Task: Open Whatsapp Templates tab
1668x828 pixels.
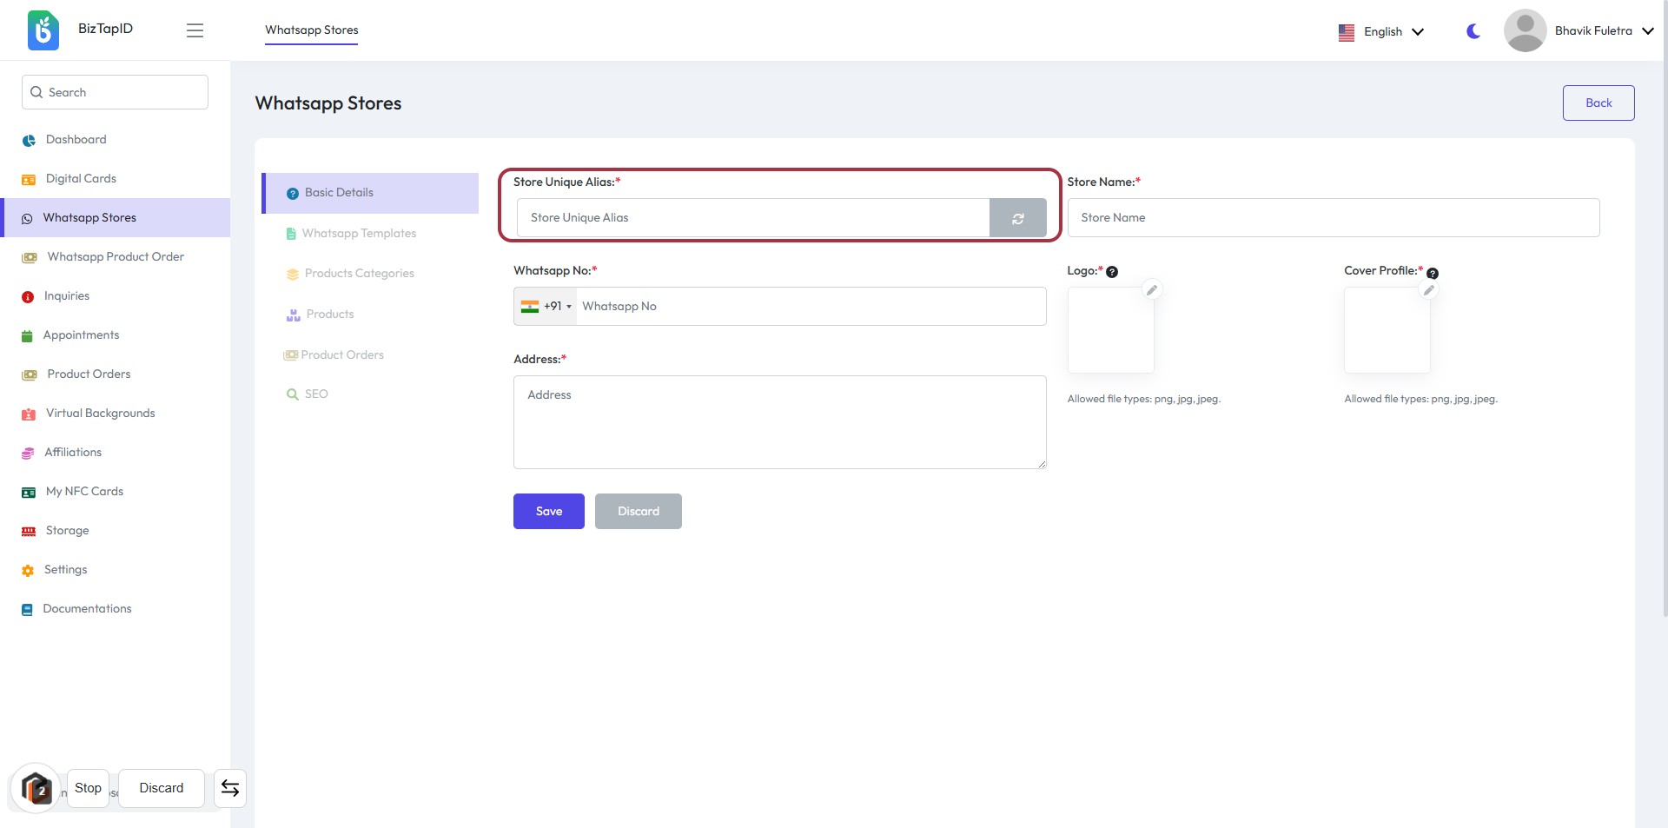Action: tap(359, 234)
